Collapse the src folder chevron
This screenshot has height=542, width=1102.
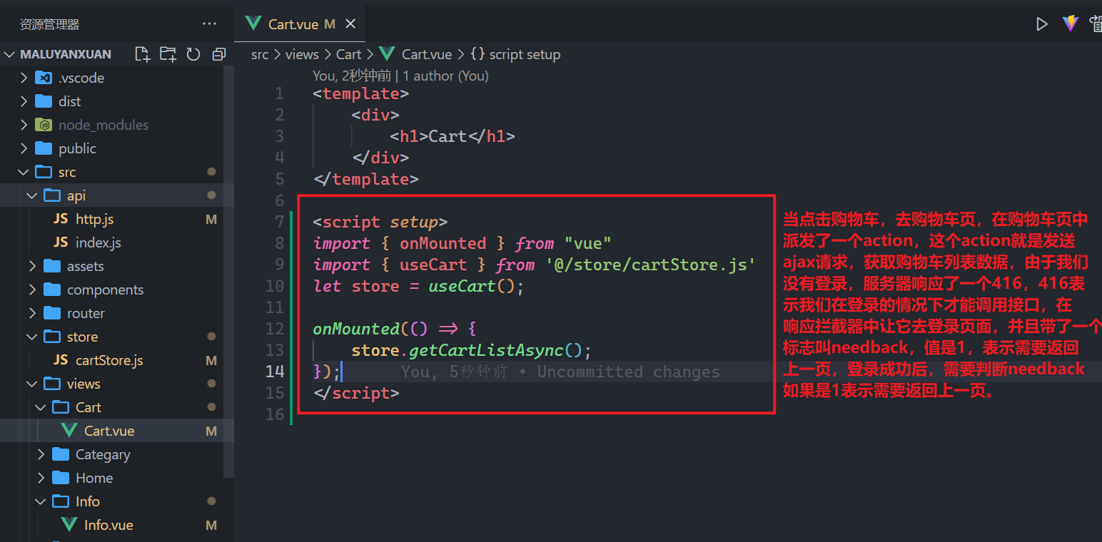24,172
